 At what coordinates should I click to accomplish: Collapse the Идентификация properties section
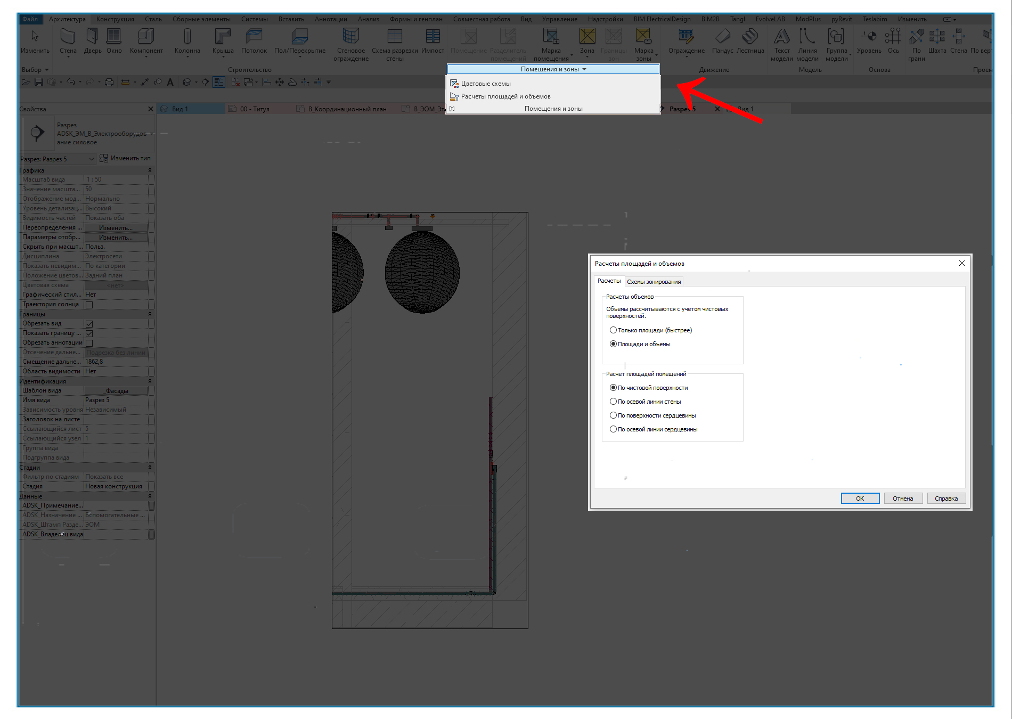pyautogui.click(x=150, y=381)
